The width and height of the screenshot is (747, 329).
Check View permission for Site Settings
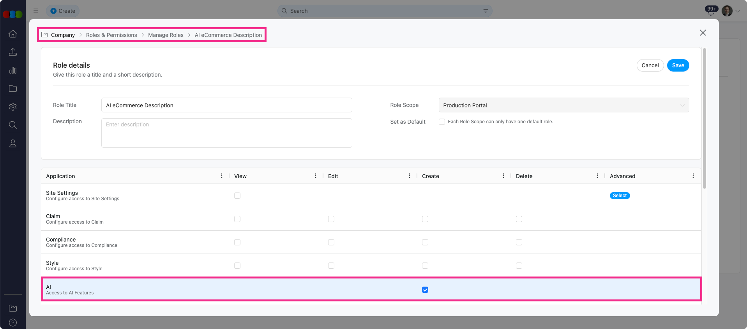coord(237,196)
